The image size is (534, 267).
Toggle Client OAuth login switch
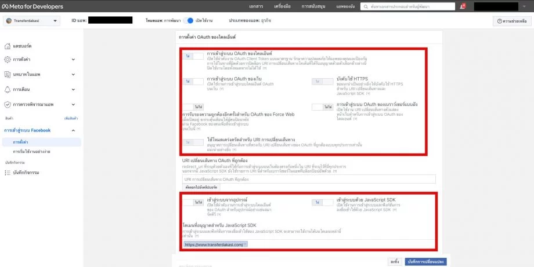point(193,56)
